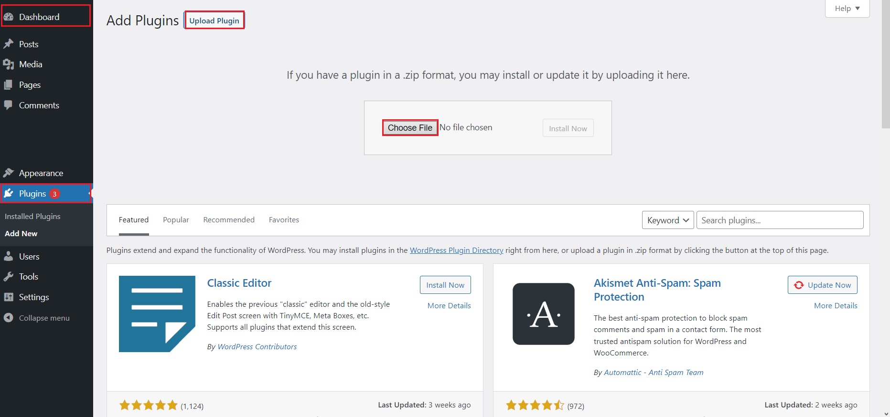Click the Tools wrench icon
This screenshot has width=890, height=417.
[9, 277]
